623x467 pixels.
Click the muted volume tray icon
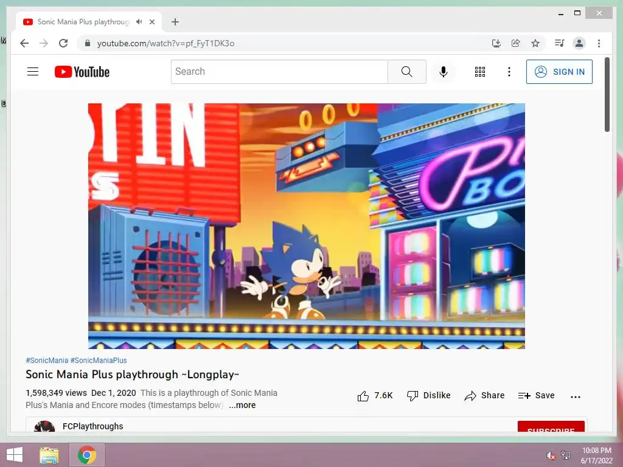[551, 455]
